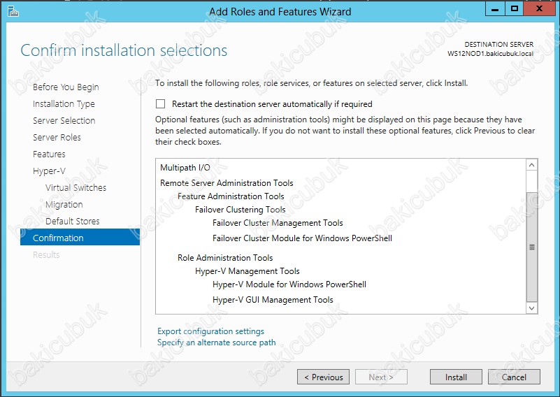
Task: Select the Server Selection step
Action: click(64, 121)
